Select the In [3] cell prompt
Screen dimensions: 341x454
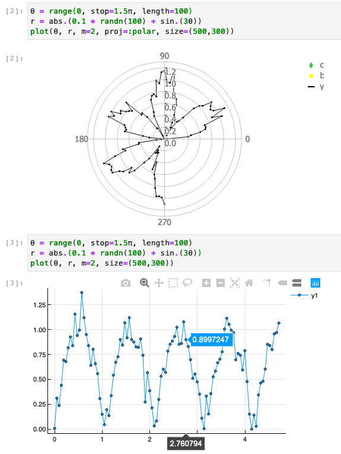point(14,243)
